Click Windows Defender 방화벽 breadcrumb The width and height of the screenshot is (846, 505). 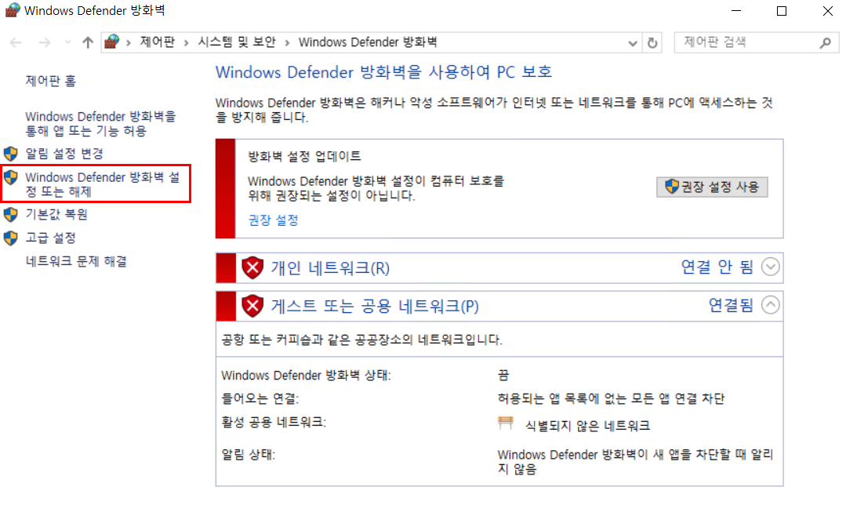click(368, 42)
